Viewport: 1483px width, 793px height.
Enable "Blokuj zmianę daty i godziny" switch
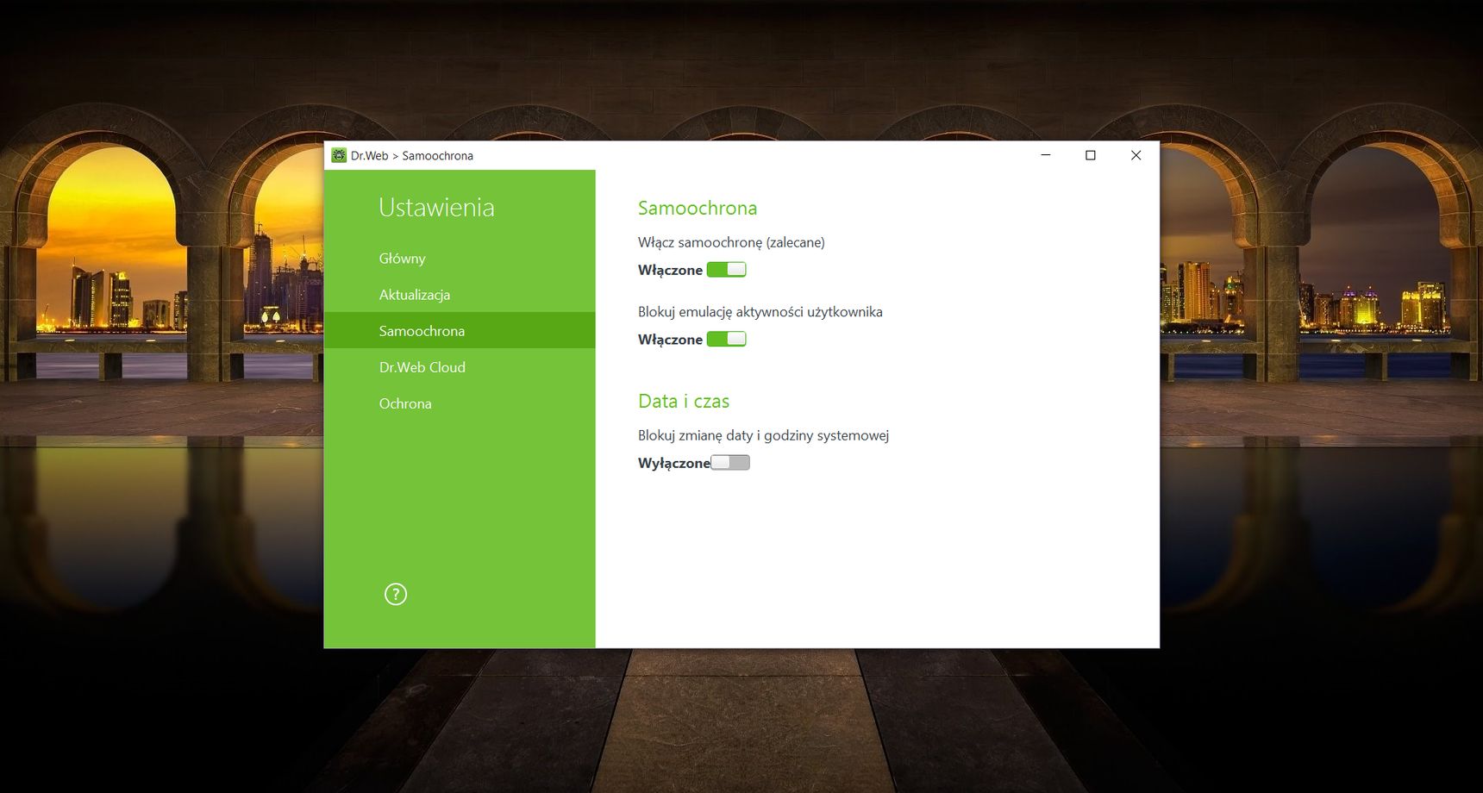coord(730,463)
